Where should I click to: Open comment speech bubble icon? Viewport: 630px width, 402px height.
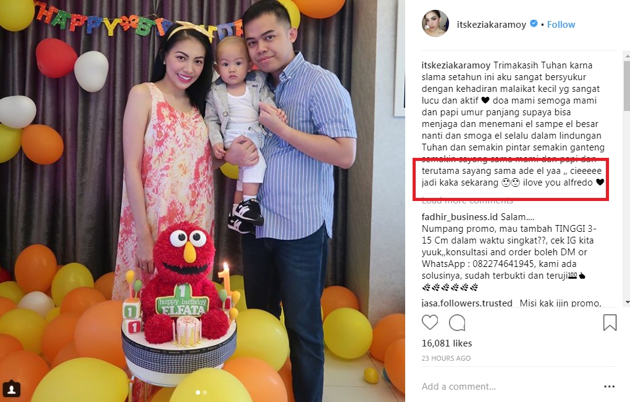coord(457,322)
